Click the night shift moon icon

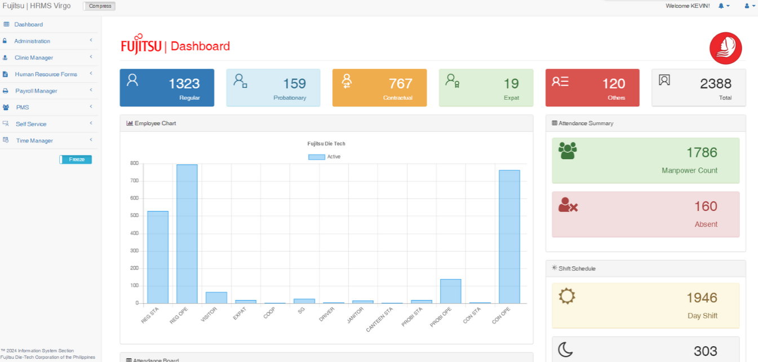tap(566, 350)
